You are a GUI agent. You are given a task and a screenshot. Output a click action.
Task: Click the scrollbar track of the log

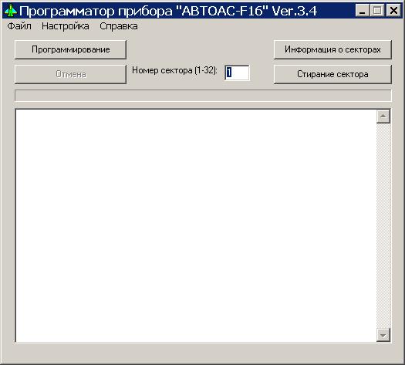pyautogui.click(x=383, y=225)
